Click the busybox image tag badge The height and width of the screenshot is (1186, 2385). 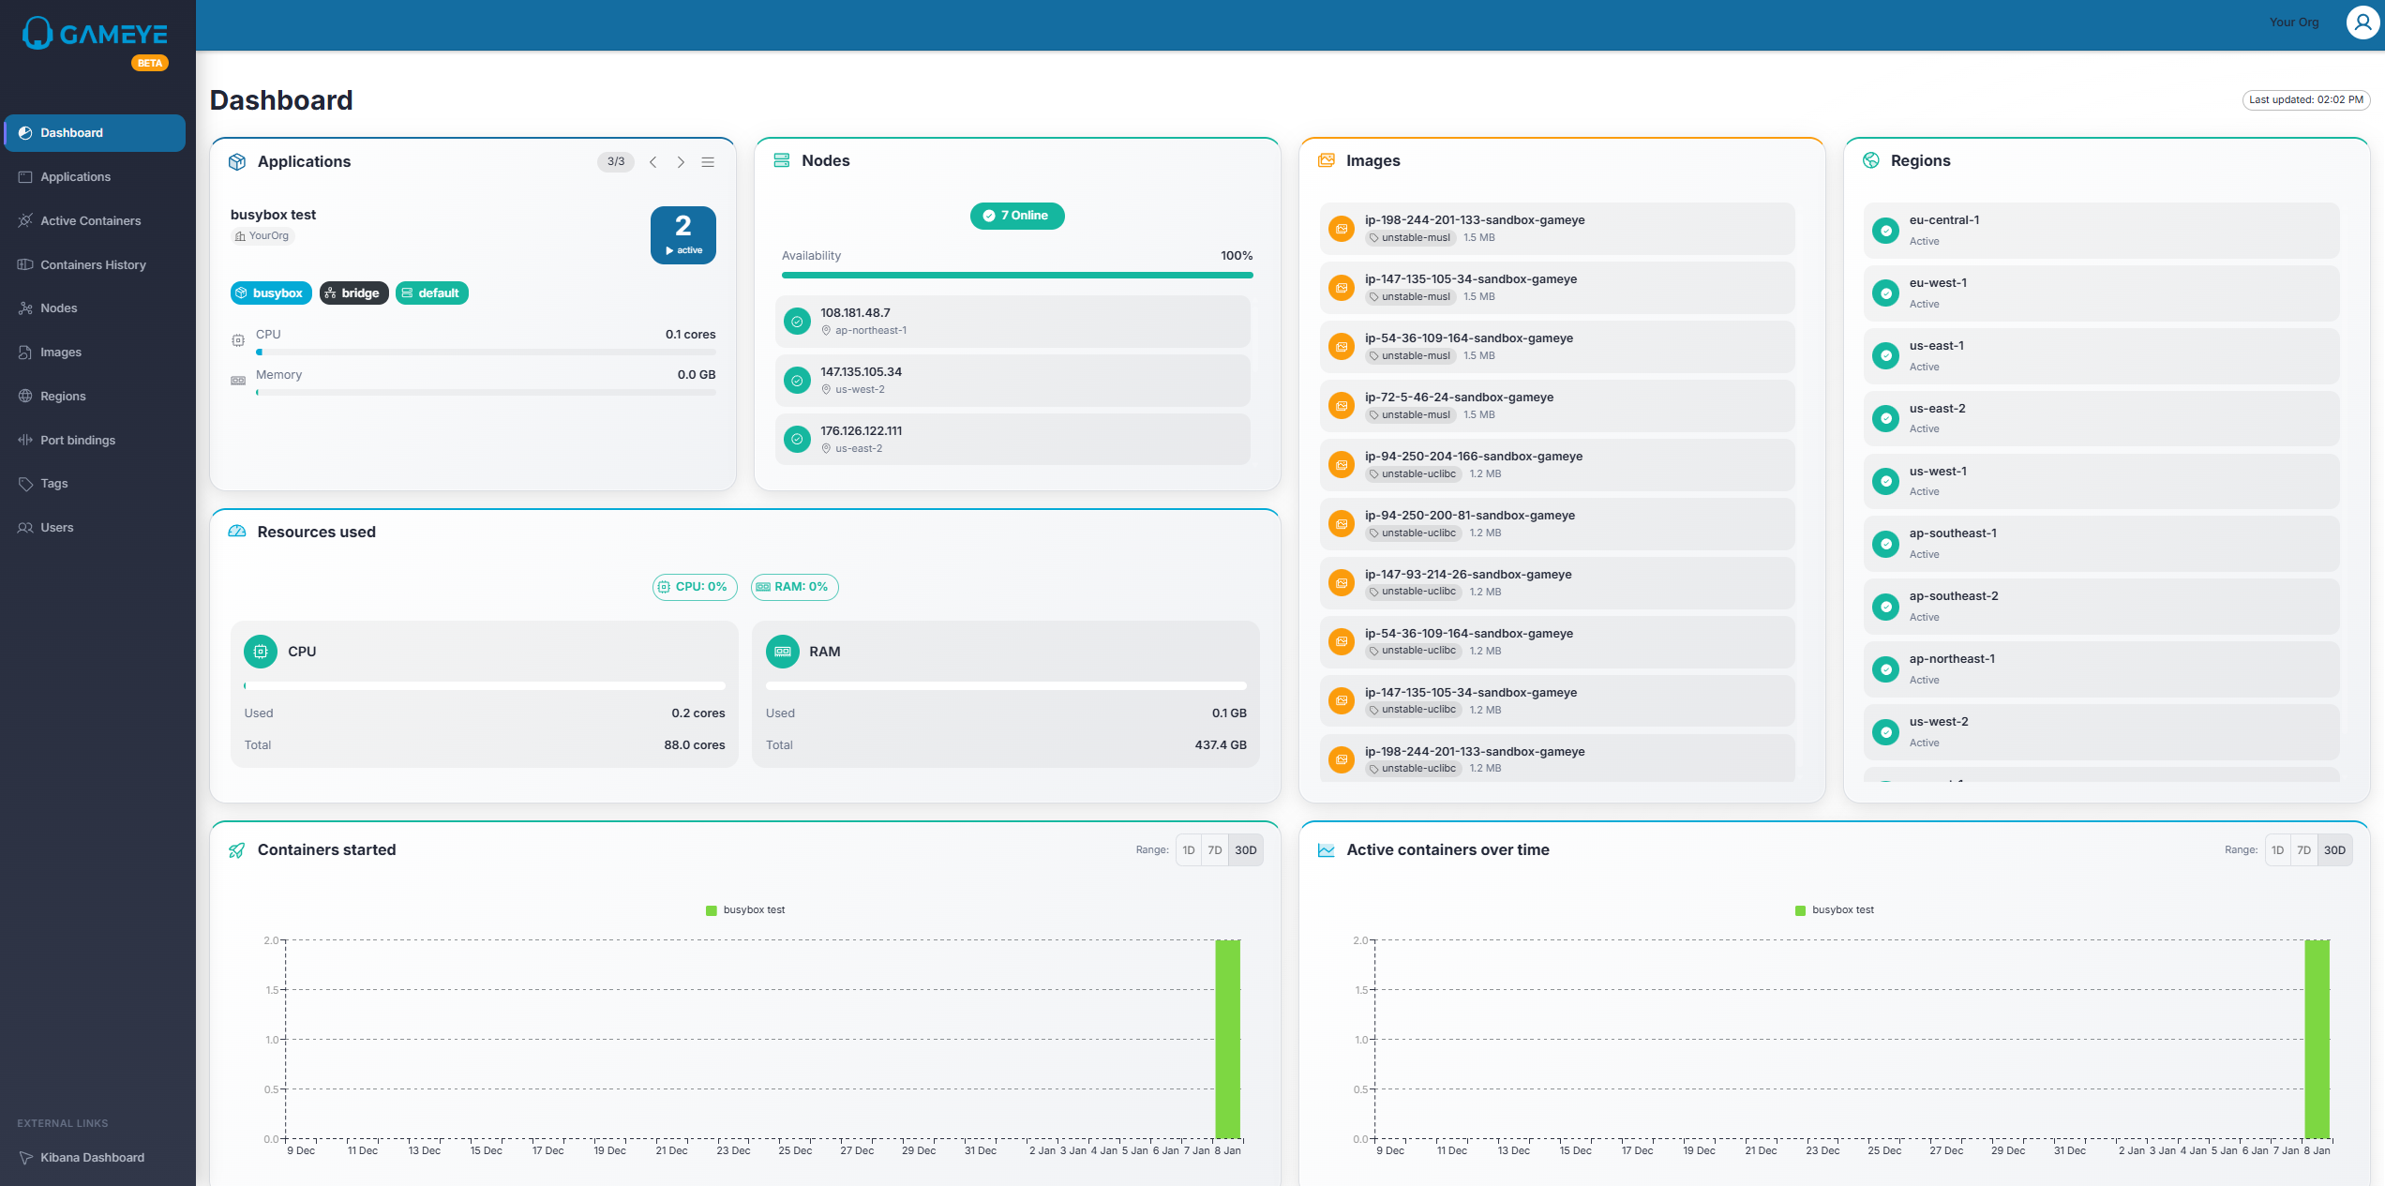pos(271,293)
